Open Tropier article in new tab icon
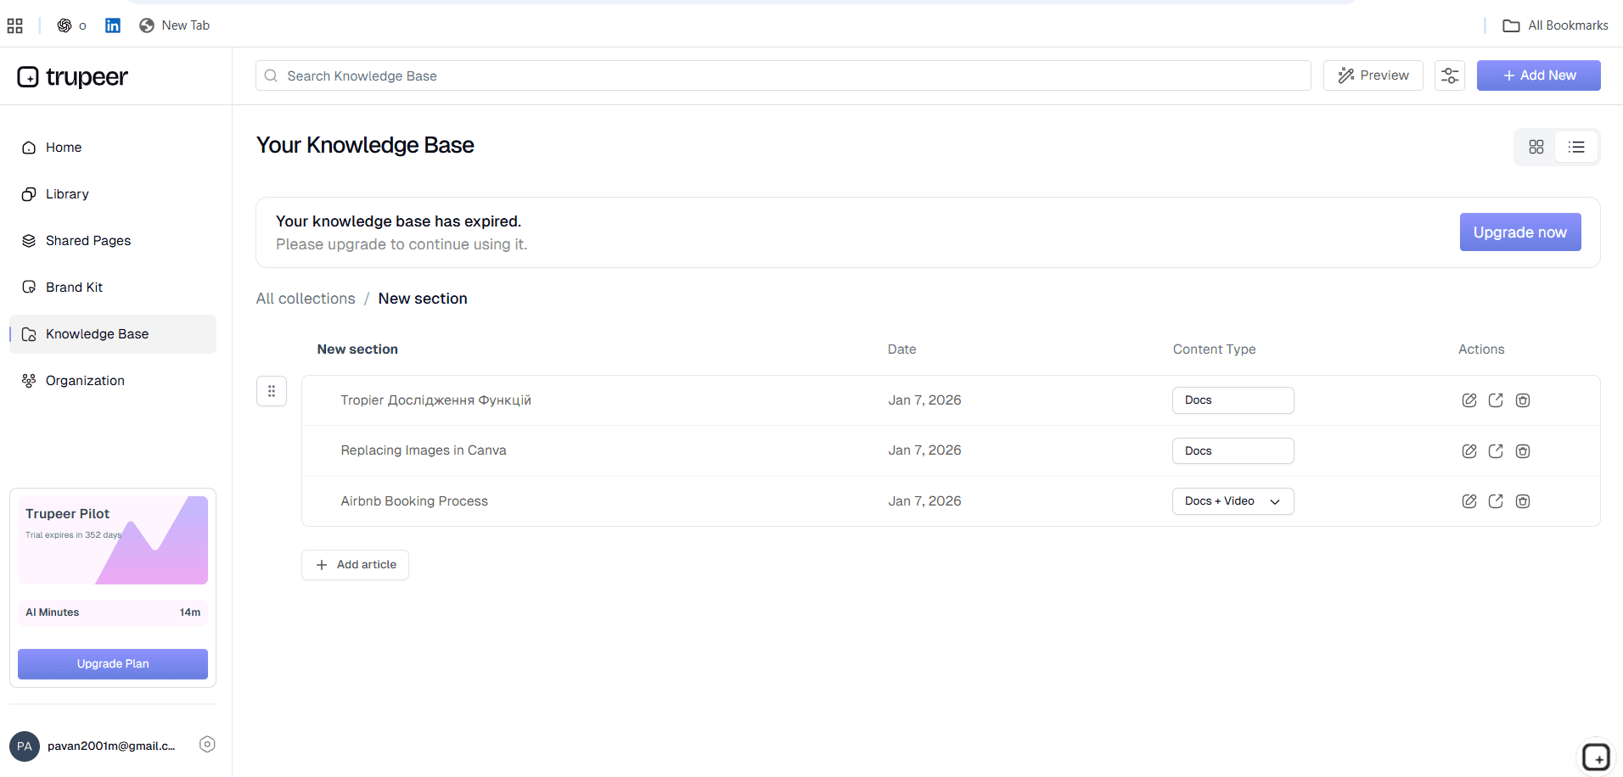This screenshot has width=1623, height=777. (1496, 400)
